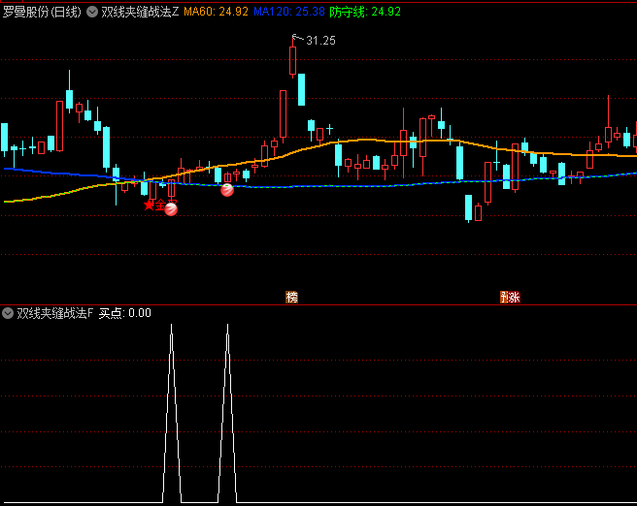The height and width of the screenshot is (506, 637).
Task: Click the flag icon beside 31.25 high
Action: click(x=295, y=39)
